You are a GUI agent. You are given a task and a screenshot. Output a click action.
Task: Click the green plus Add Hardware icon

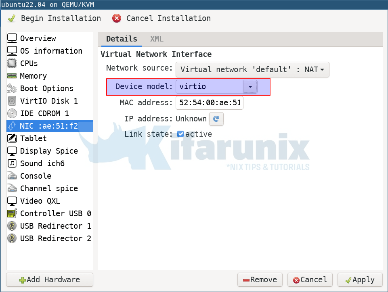pos(23,280)
